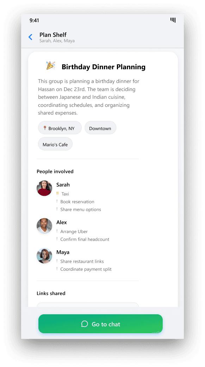Tap the pin icon in Brooklyn tag
This screenshot has width=205, height=367.
[x=45, y=128]
